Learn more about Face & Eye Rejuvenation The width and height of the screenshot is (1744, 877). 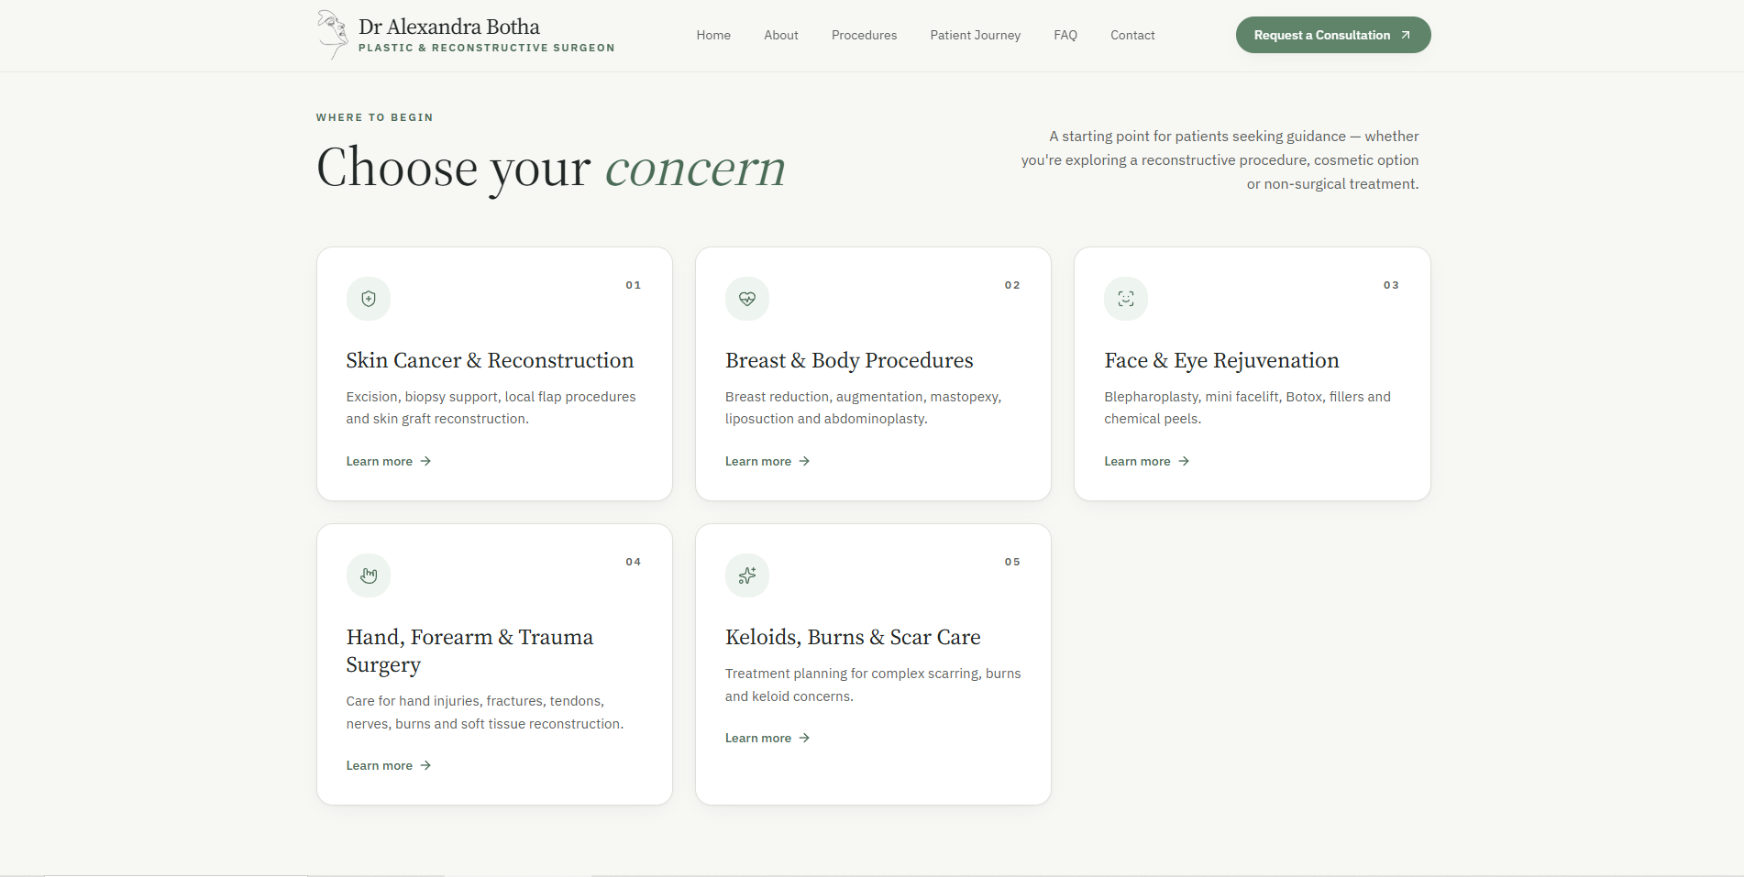[x=1147, y=461]
